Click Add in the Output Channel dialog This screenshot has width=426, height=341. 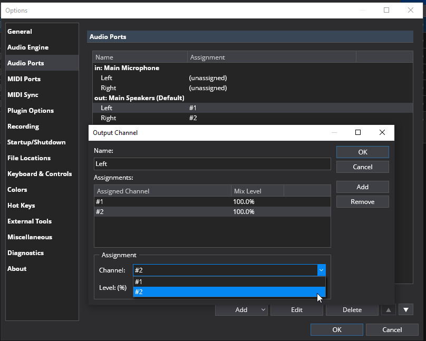pos(362,187)
